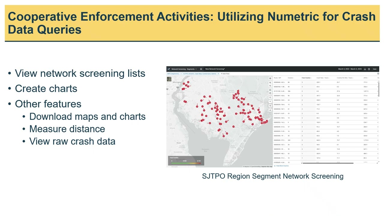
Task: Zoom in on the map
Action: point(270,82)
